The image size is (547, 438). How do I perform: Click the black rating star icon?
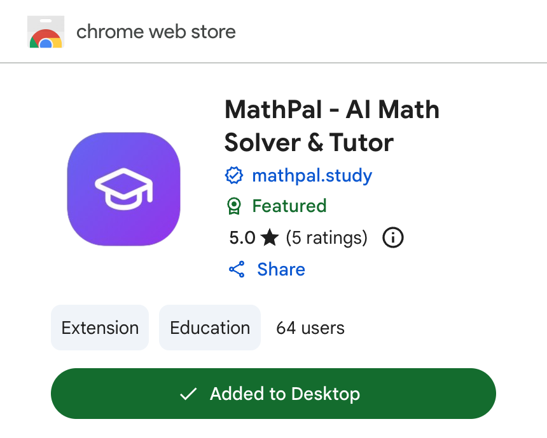click(x=269, y=238)
